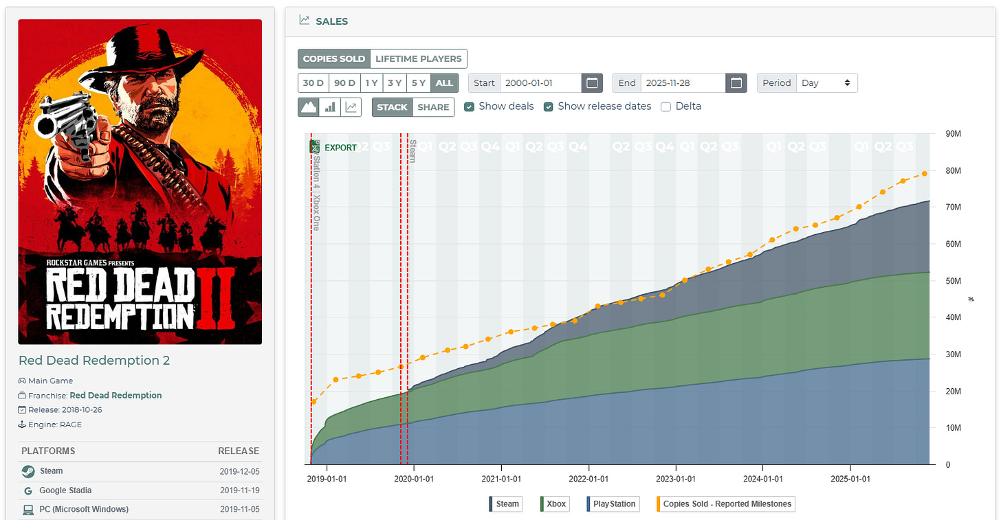
Task: Choose the 3 Y time range
Action: (395, 83)
